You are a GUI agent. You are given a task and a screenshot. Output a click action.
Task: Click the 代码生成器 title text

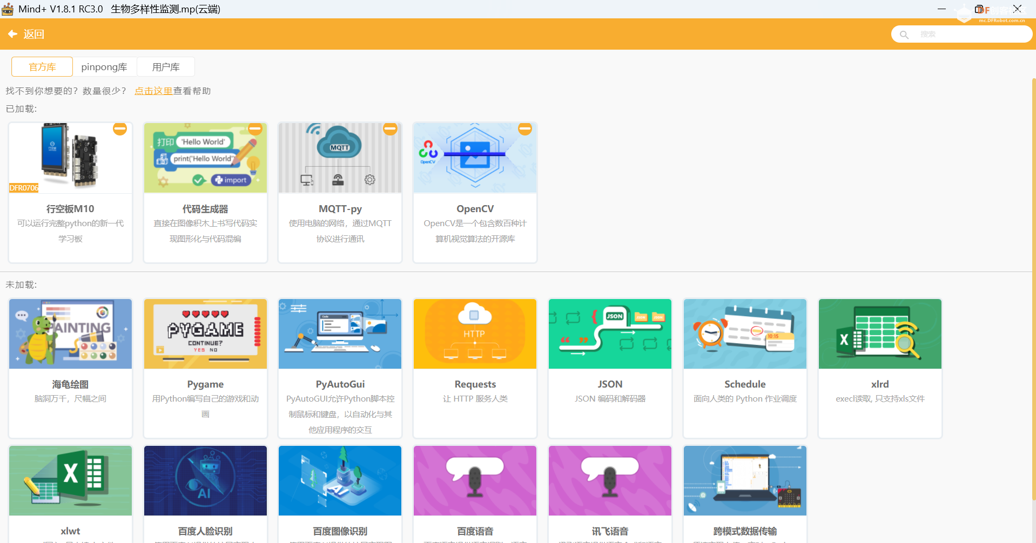click(x=205, y=209)
